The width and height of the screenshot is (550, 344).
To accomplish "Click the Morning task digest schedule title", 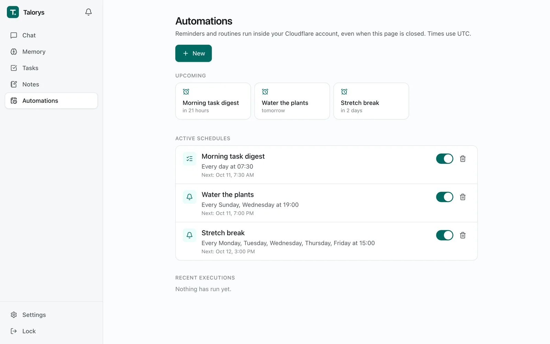I will pyautogui.click(x=233, y=157).
